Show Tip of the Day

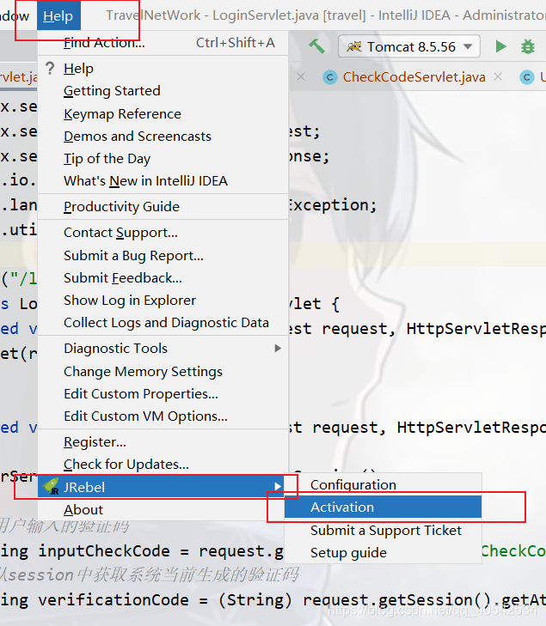point(163,159)
